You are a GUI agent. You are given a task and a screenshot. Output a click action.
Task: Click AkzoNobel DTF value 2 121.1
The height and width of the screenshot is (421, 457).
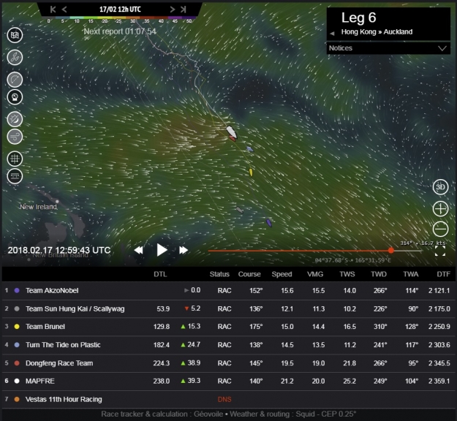click(439, 290)
